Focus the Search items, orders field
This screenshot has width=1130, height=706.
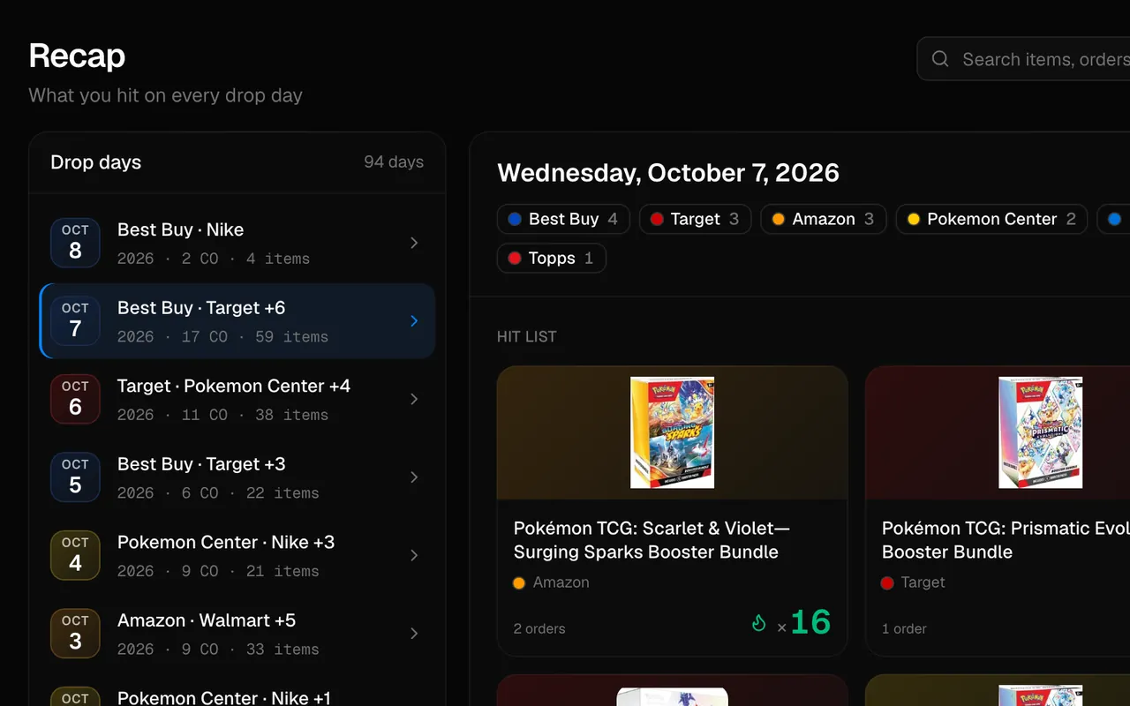tap(1024, 59)
